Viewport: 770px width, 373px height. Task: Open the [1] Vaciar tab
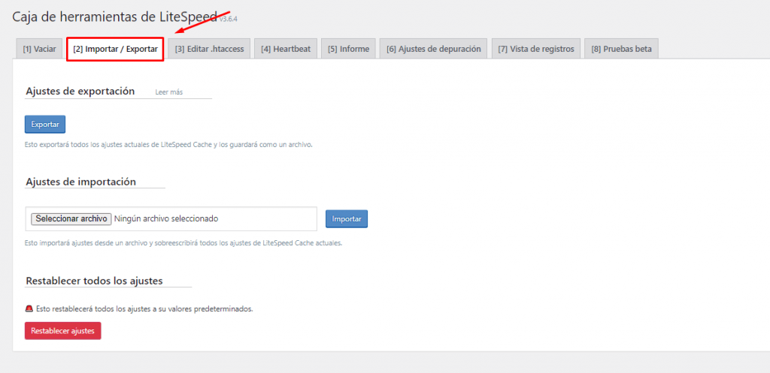coord(39,49)
